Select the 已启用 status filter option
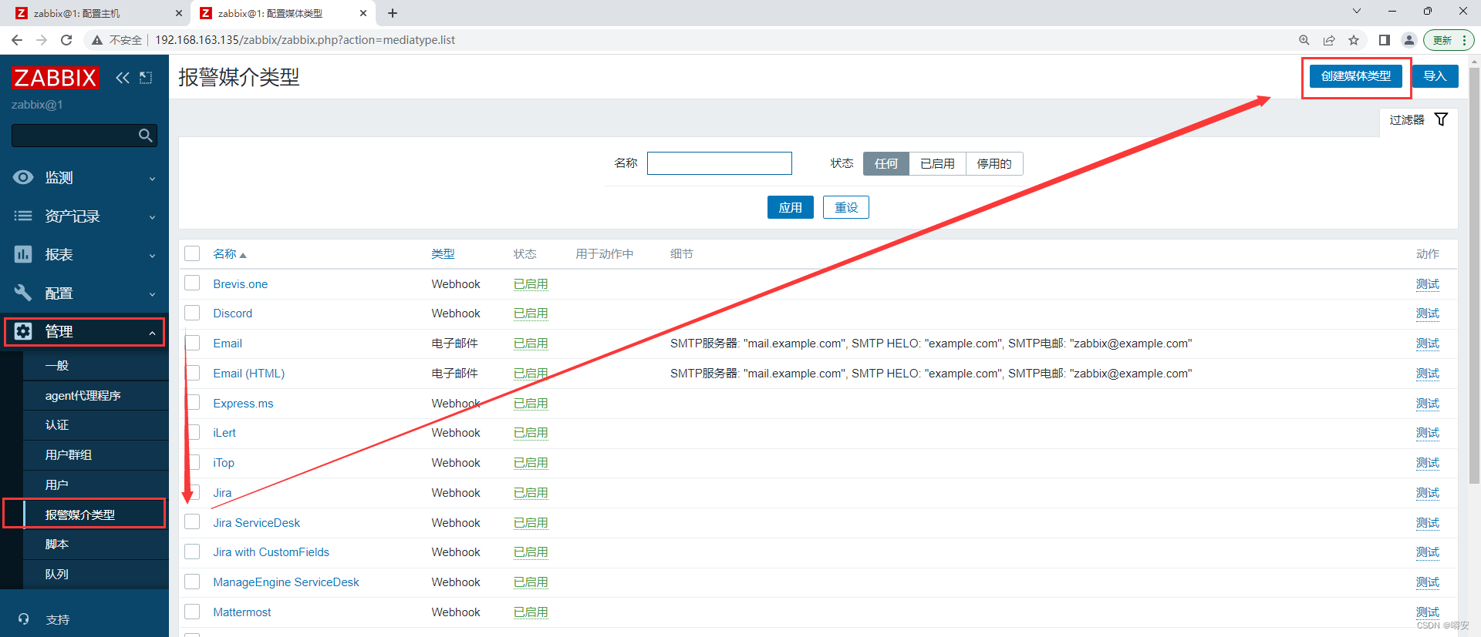The width and height of the screenshot is (1481, 637). tap(937, 163)
